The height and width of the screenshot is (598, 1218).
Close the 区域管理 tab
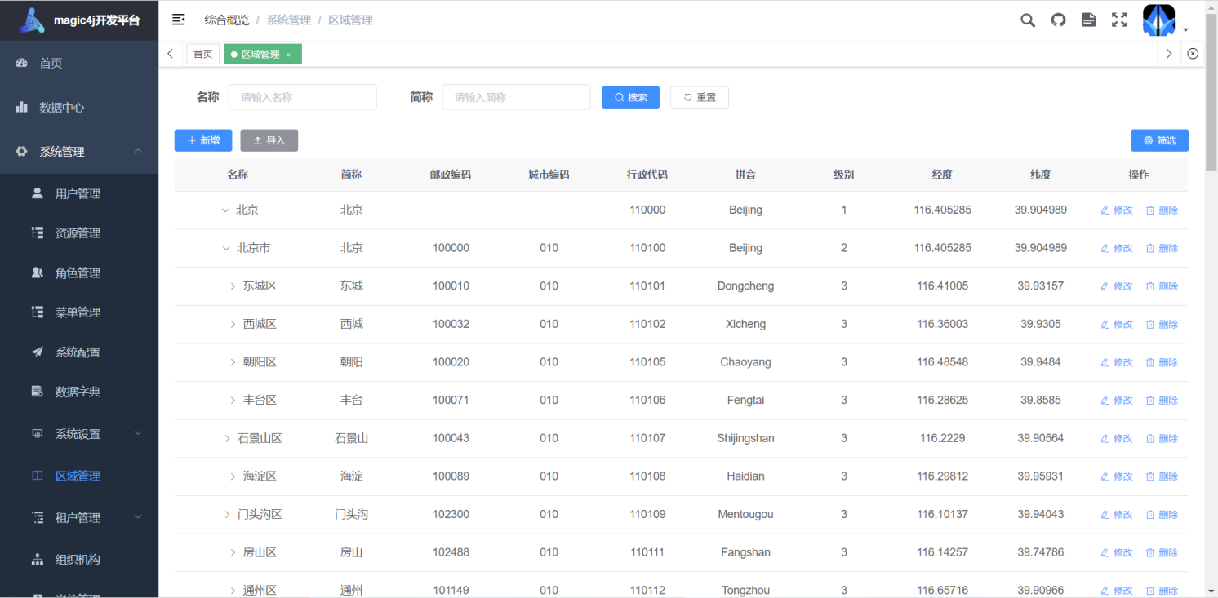pyautogui.click(x=288, y=55)
